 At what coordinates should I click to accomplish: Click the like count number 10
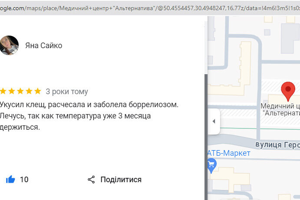(24, 180)
